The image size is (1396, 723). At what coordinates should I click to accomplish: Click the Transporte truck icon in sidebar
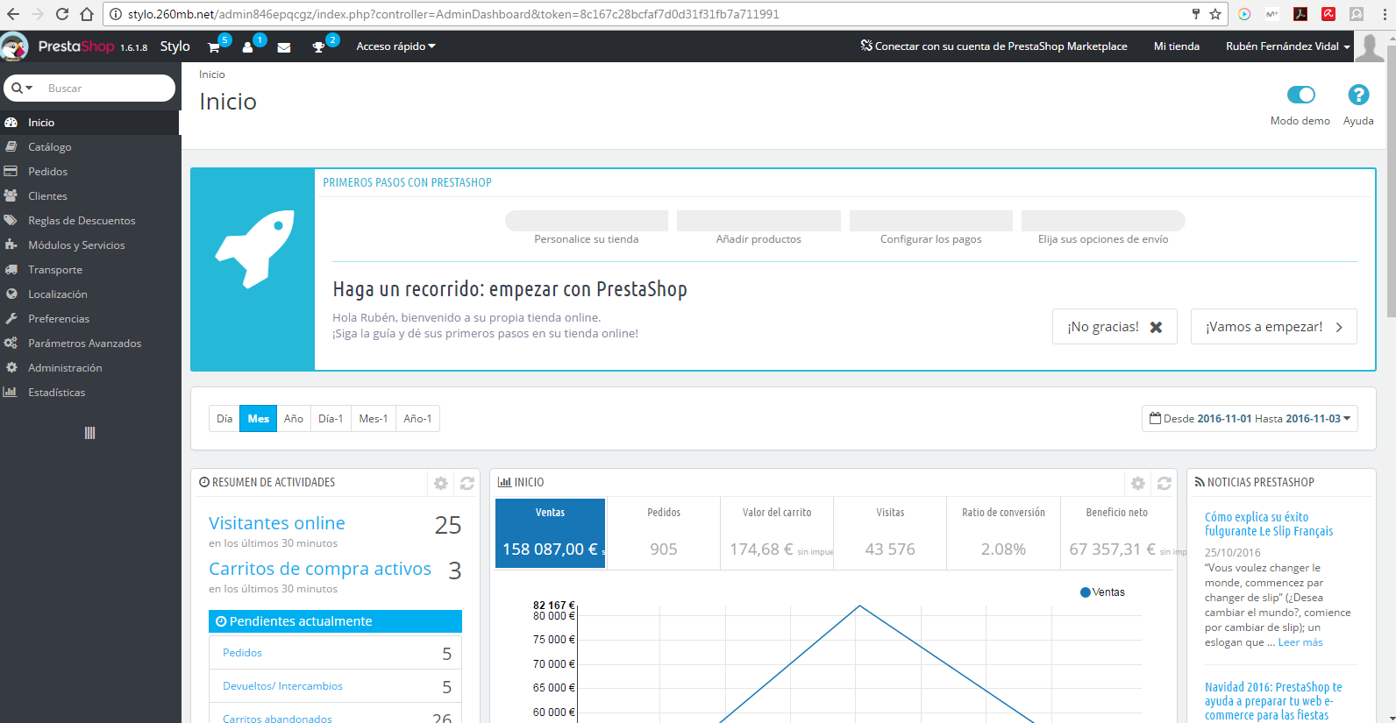[x=11, y=270]
